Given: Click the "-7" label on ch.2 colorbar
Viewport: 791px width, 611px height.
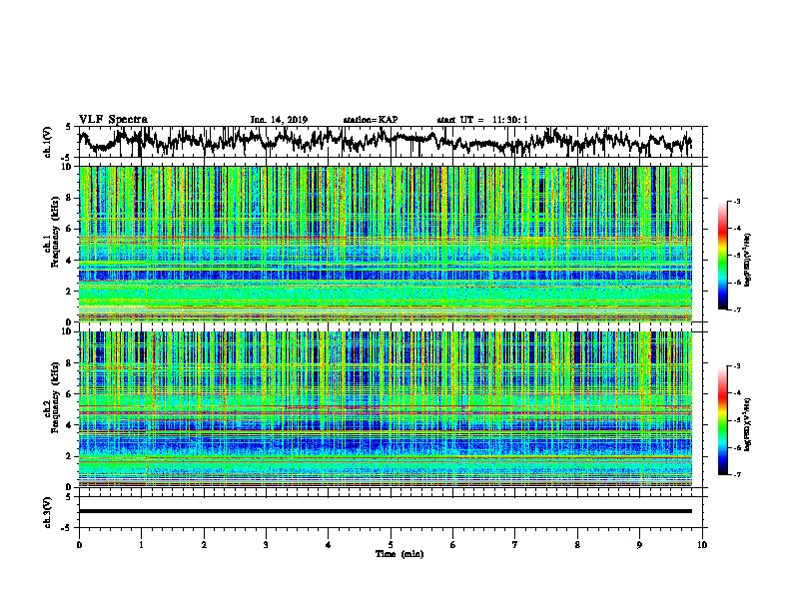Looking at the screenshot, I should tap(736, 474).
